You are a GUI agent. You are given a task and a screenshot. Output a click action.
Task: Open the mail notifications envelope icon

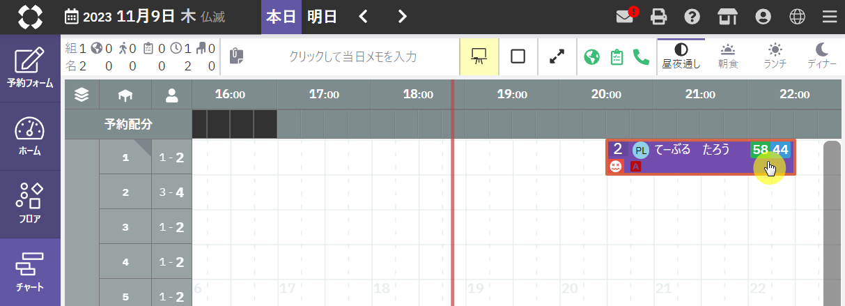pos(625,17)
